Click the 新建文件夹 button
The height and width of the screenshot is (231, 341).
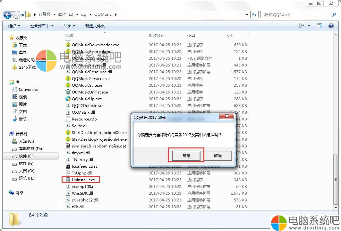coord(95,26)
